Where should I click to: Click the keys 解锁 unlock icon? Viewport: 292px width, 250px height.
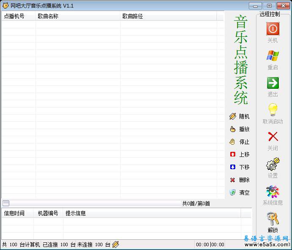tap(273, 219)
